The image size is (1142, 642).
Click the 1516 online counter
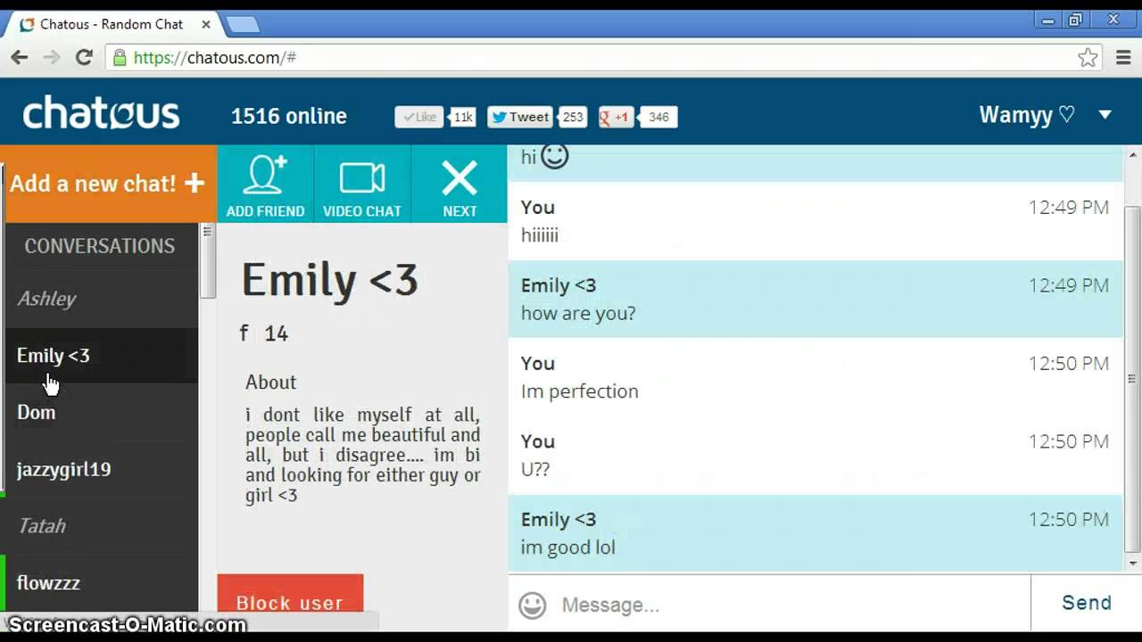(x=289, y=116)
